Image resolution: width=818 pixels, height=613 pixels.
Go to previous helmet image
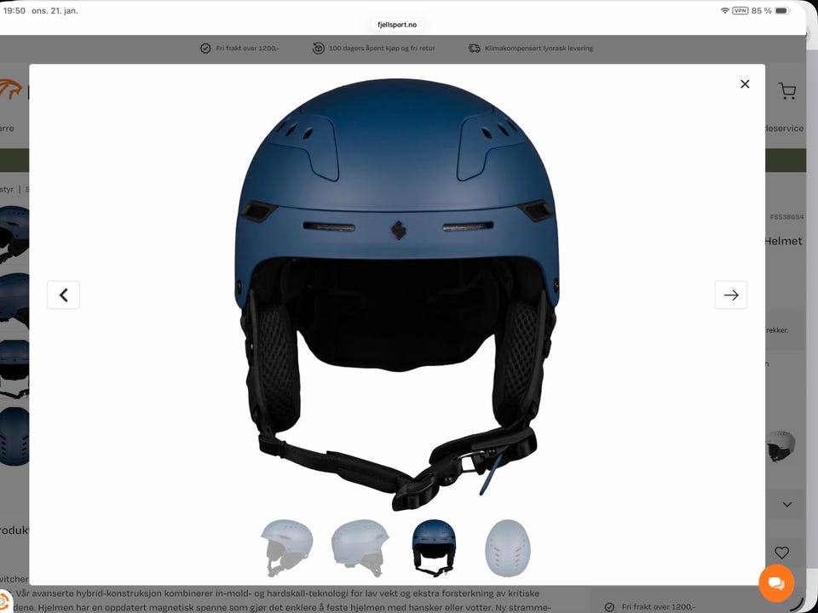tap(64, 295)
